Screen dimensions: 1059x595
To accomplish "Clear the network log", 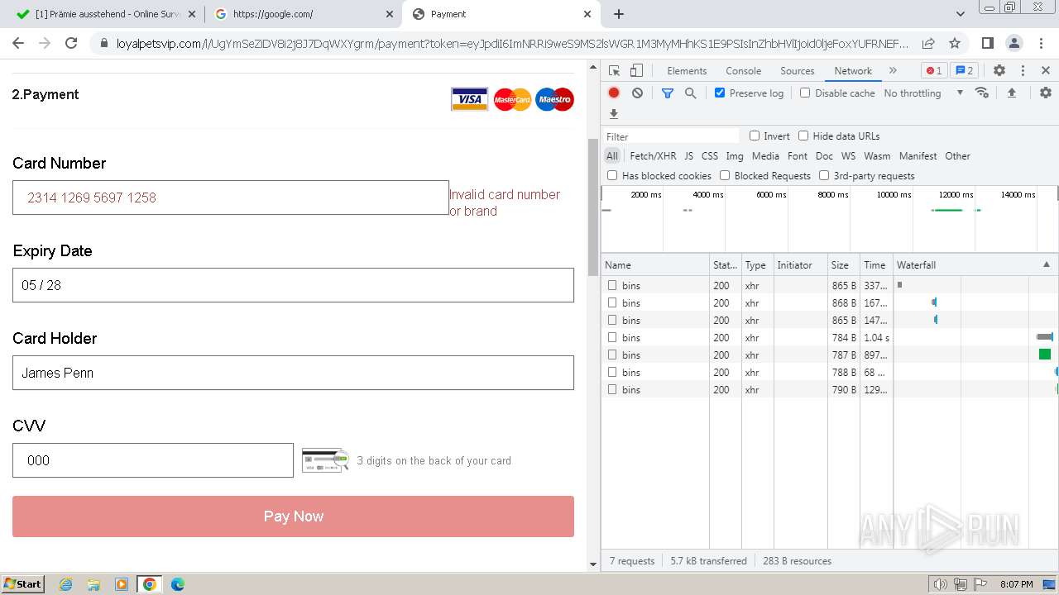I will point(637,93).
